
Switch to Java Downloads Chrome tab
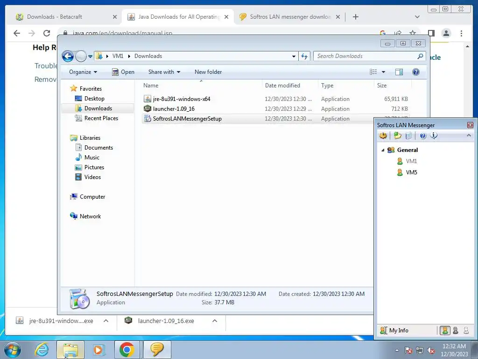point(179,17)
